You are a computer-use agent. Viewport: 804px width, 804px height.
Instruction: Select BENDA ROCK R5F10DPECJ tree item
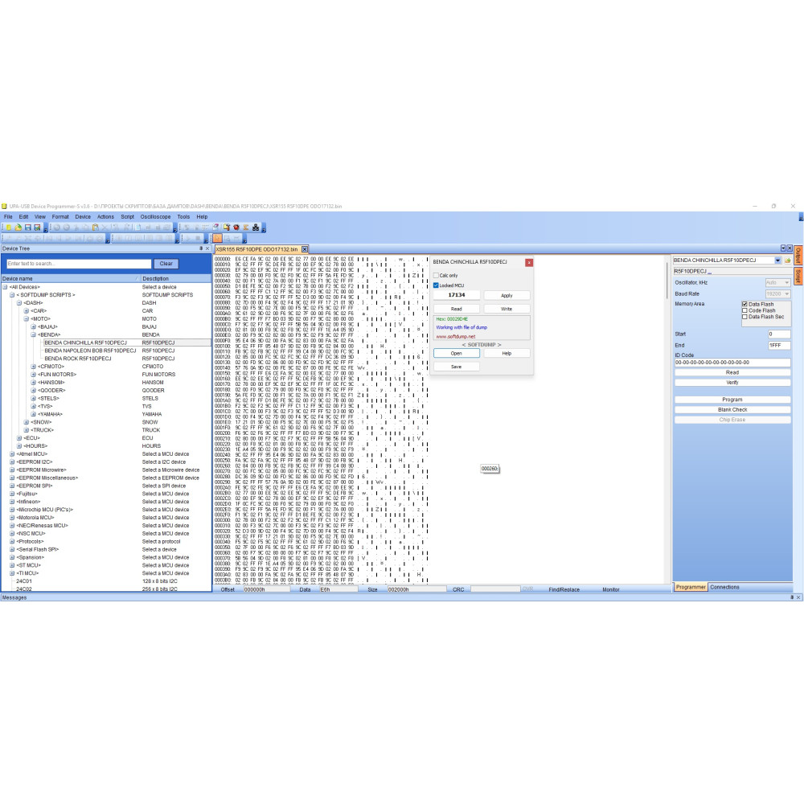tap(77, 359)
